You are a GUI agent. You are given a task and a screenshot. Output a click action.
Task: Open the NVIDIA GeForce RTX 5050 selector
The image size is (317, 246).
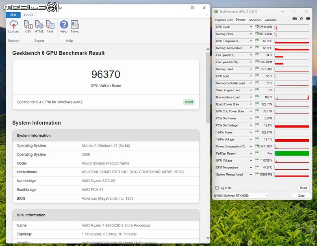[x=241, y=196]
